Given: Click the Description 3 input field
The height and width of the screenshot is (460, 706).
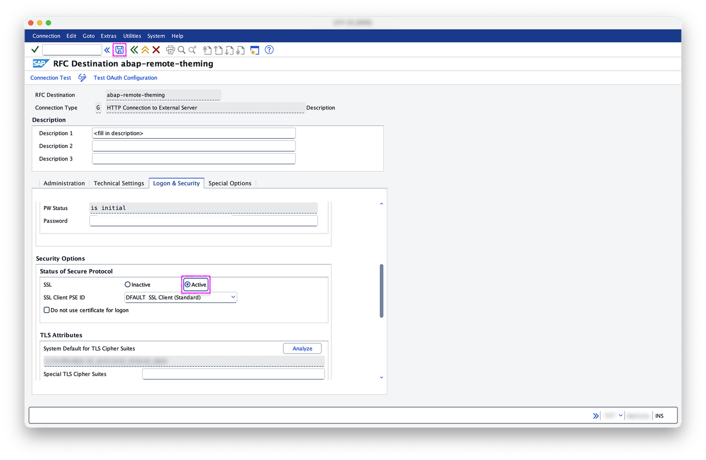Looking at the screenshot, I should tap(194, 159).
